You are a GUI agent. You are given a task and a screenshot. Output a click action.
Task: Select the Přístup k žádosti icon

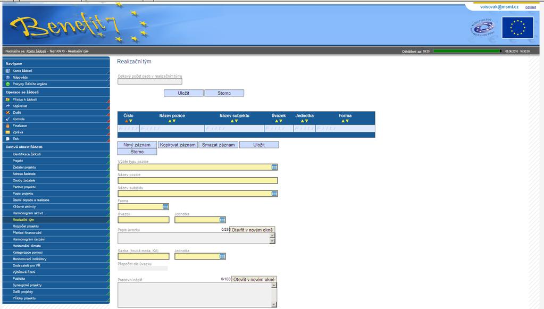tap(7, 99)
